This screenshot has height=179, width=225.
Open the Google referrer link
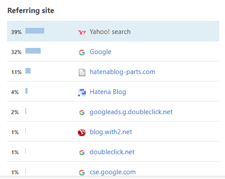point(100,52)
